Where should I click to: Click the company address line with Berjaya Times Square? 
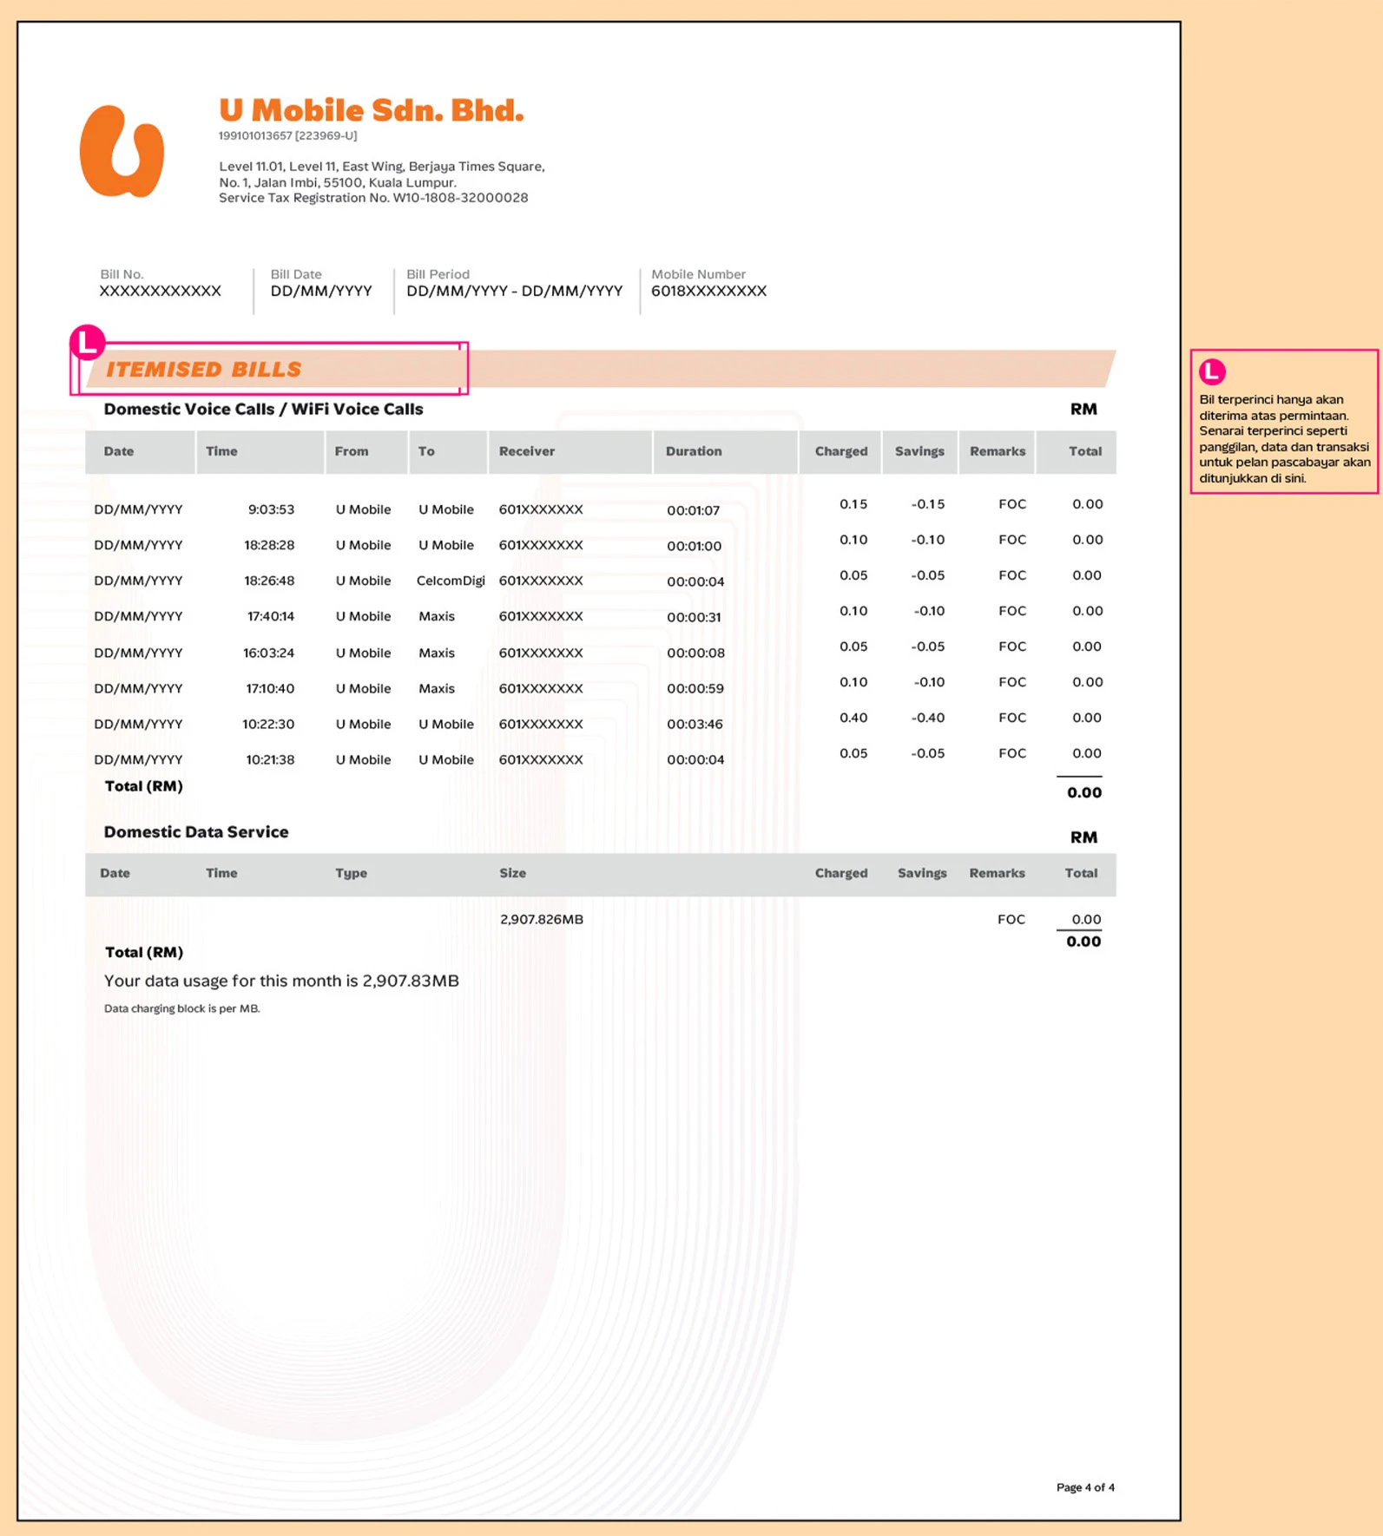382,167
